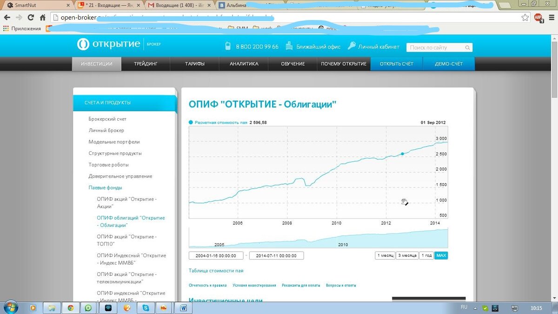
Task: Open Модельные портфели in the sidebar
Action: pyautogui.click(x=114, y=142)
